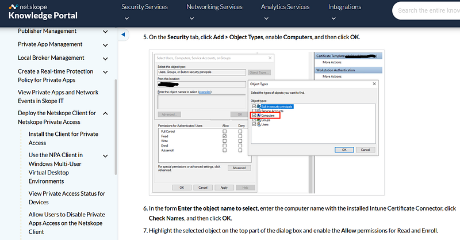The height and width of the screenshot is (240, 460).
Task: Open the Integrations menu
Action: click(344, 7)
